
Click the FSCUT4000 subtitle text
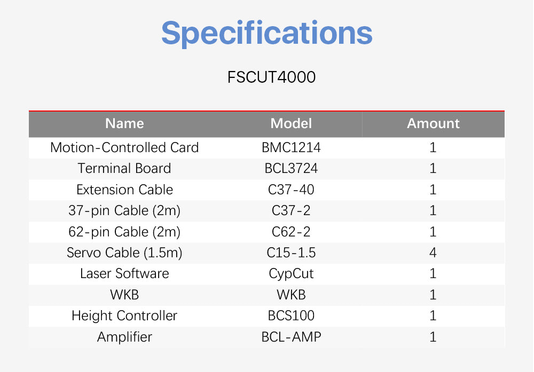click(271, 77)
